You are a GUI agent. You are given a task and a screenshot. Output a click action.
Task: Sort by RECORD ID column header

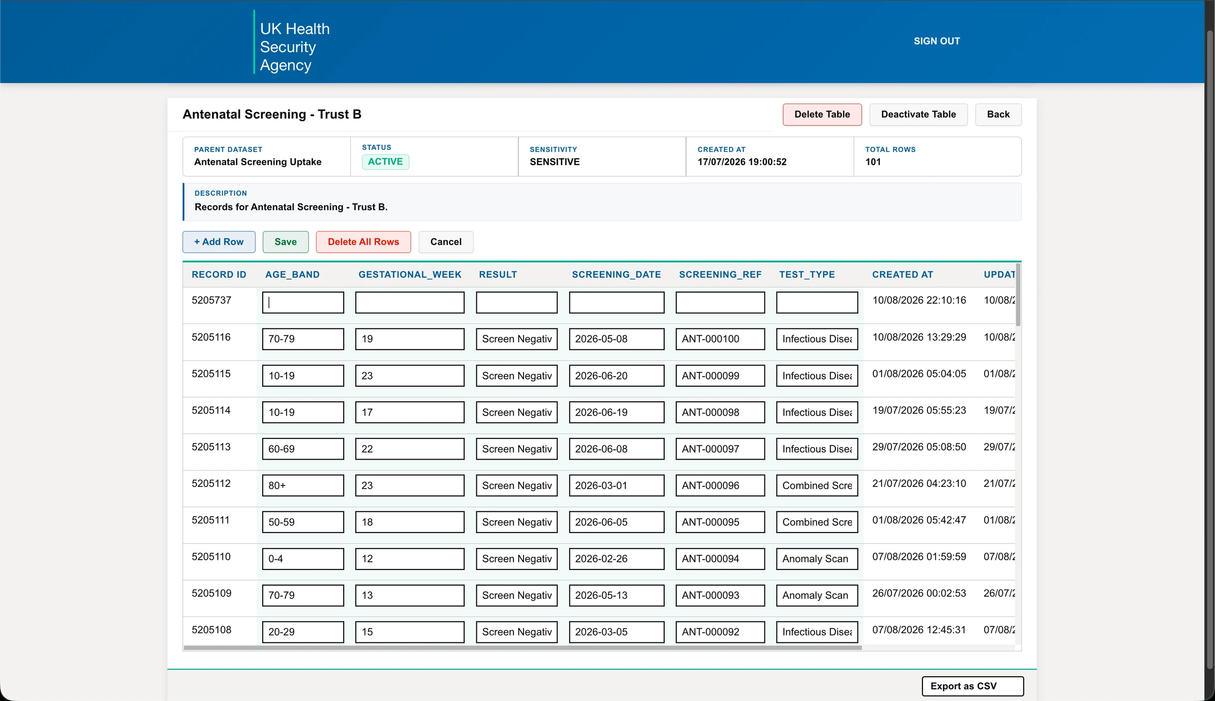click(x=219, y=274)
